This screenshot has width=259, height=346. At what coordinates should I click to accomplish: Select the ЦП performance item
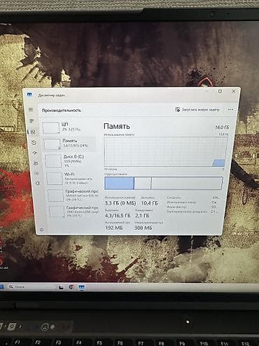tap(69, 127)
